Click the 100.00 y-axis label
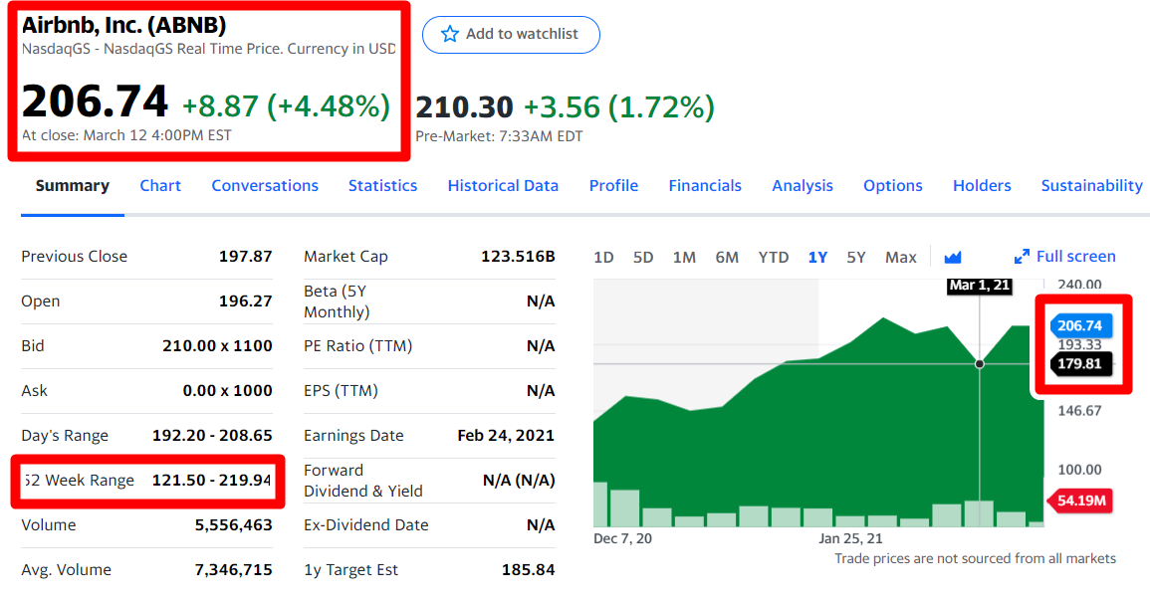The width and height of the screenshot is (1150, 603). tap(1079, 469)
